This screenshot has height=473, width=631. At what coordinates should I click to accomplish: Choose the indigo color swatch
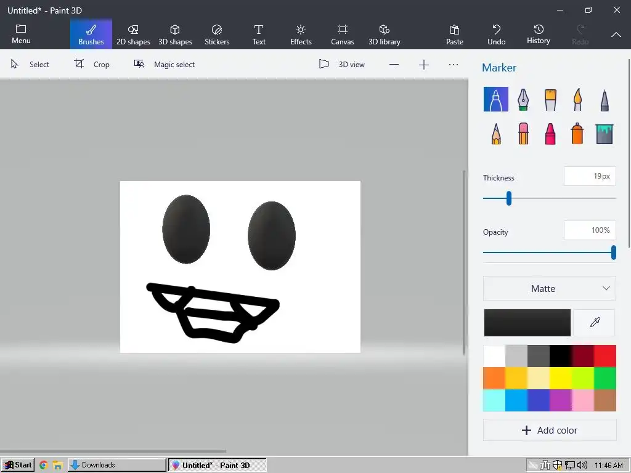coord(538,400)
